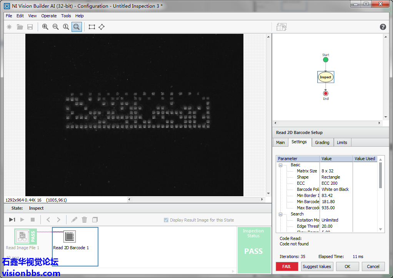This screenshot has width=393, height=278.
Task: Toggle Display Result Image for this State
Action: tap(166, 220)
